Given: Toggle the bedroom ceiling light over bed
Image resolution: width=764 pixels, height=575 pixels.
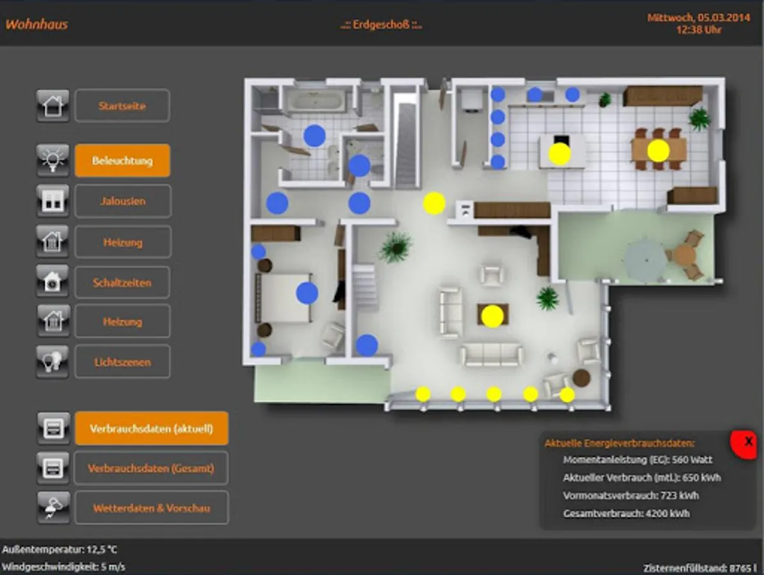Looking at the screenshot, I should click(x=307, y=293).
